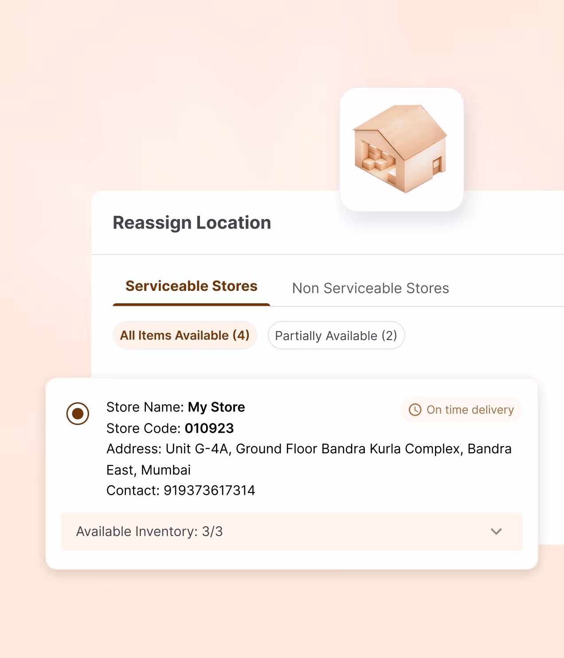Click the warehouse building icon

pyautogui.click(x=401, y=149)
